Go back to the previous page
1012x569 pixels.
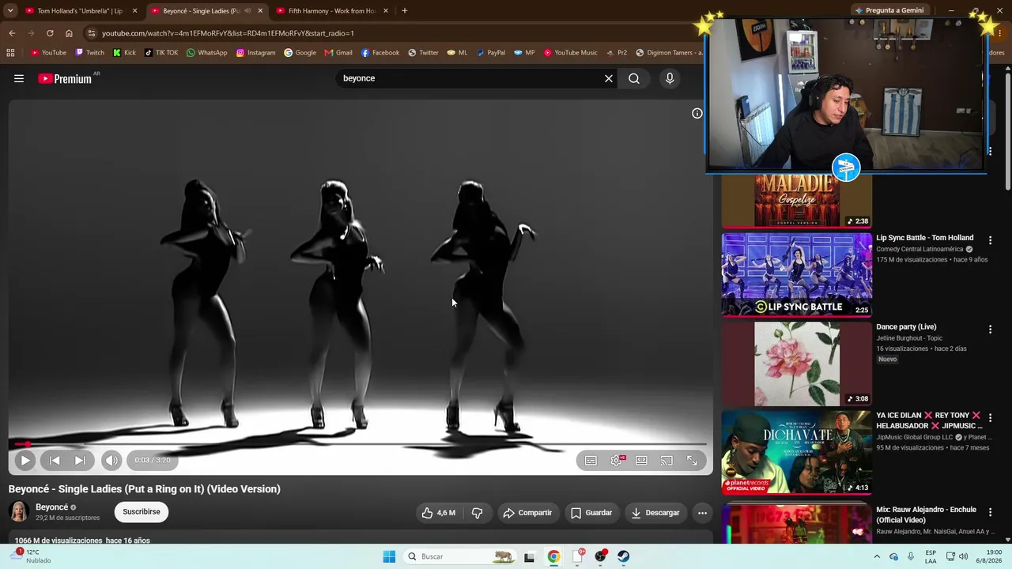point(12,33)
